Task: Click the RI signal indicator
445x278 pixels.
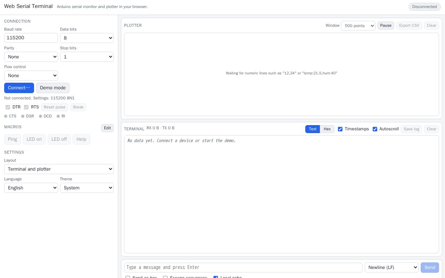Action: (x=61, y=116)
